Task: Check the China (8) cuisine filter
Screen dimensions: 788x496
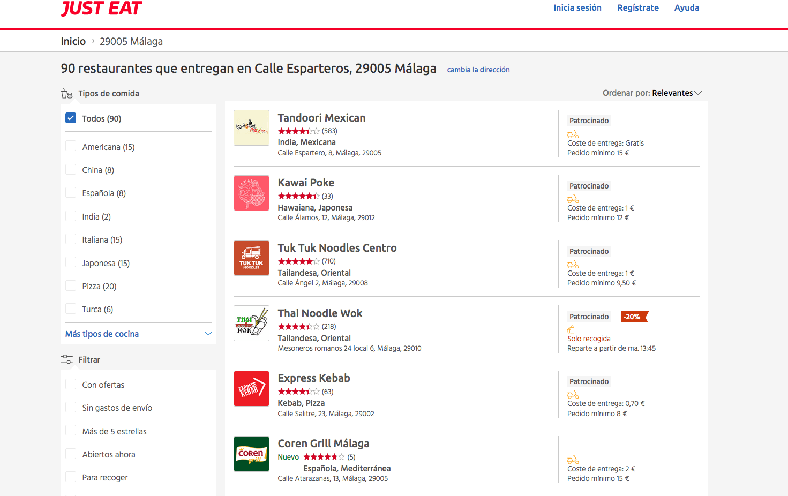Action: click(71, 169)
